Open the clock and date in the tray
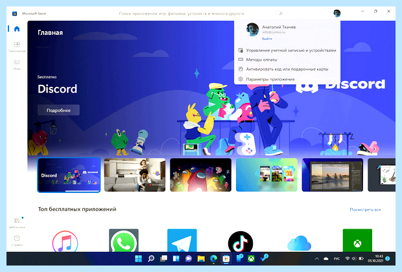Viewport: 402px width, 272px height. 375,258
